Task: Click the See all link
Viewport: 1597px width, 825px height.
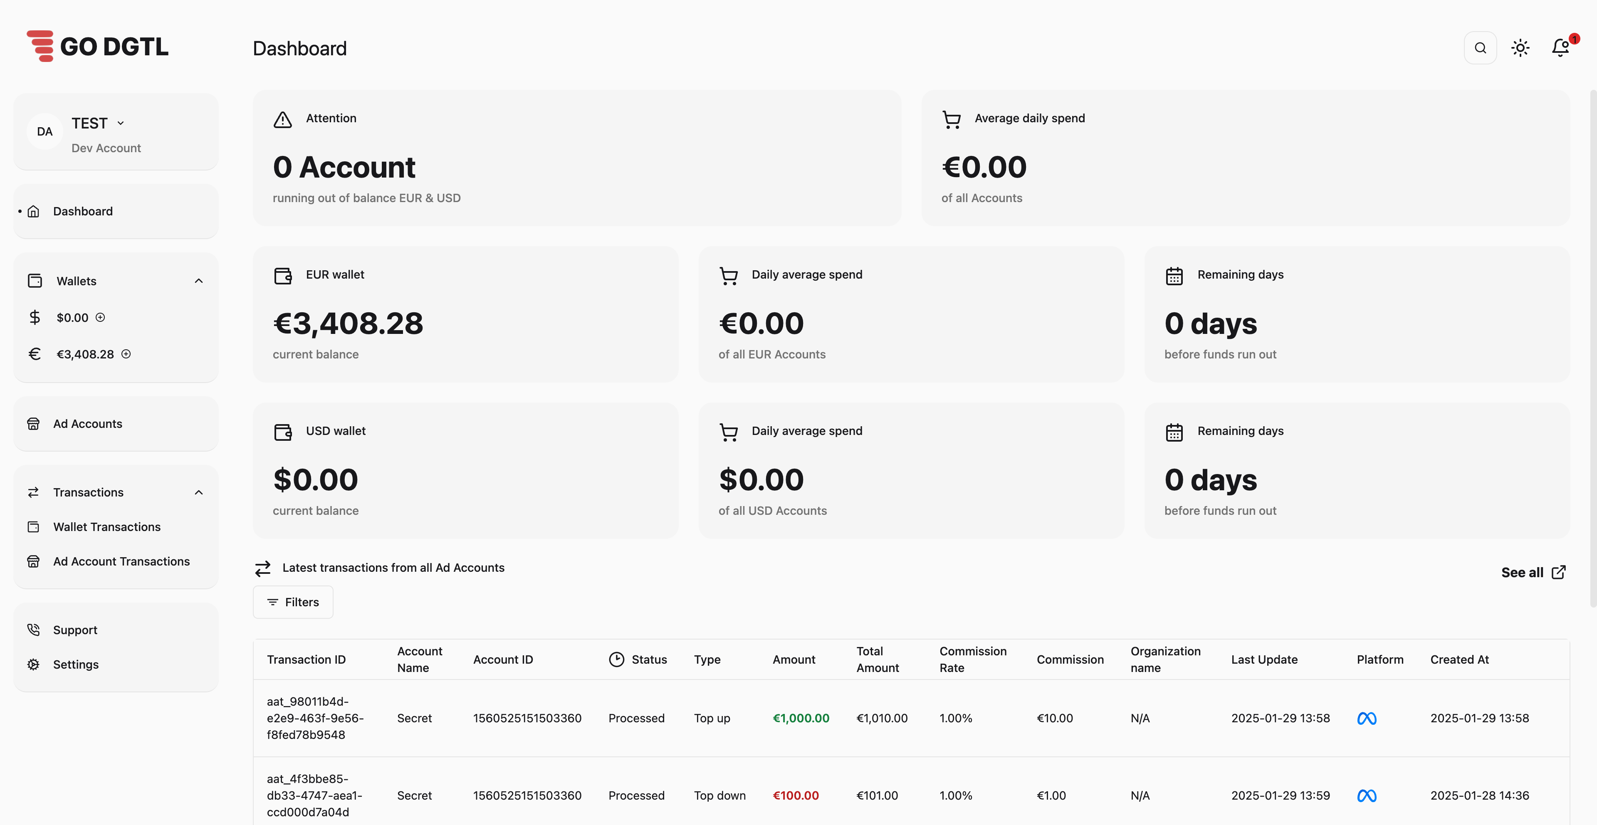Action: click(x=1532, y=572)
